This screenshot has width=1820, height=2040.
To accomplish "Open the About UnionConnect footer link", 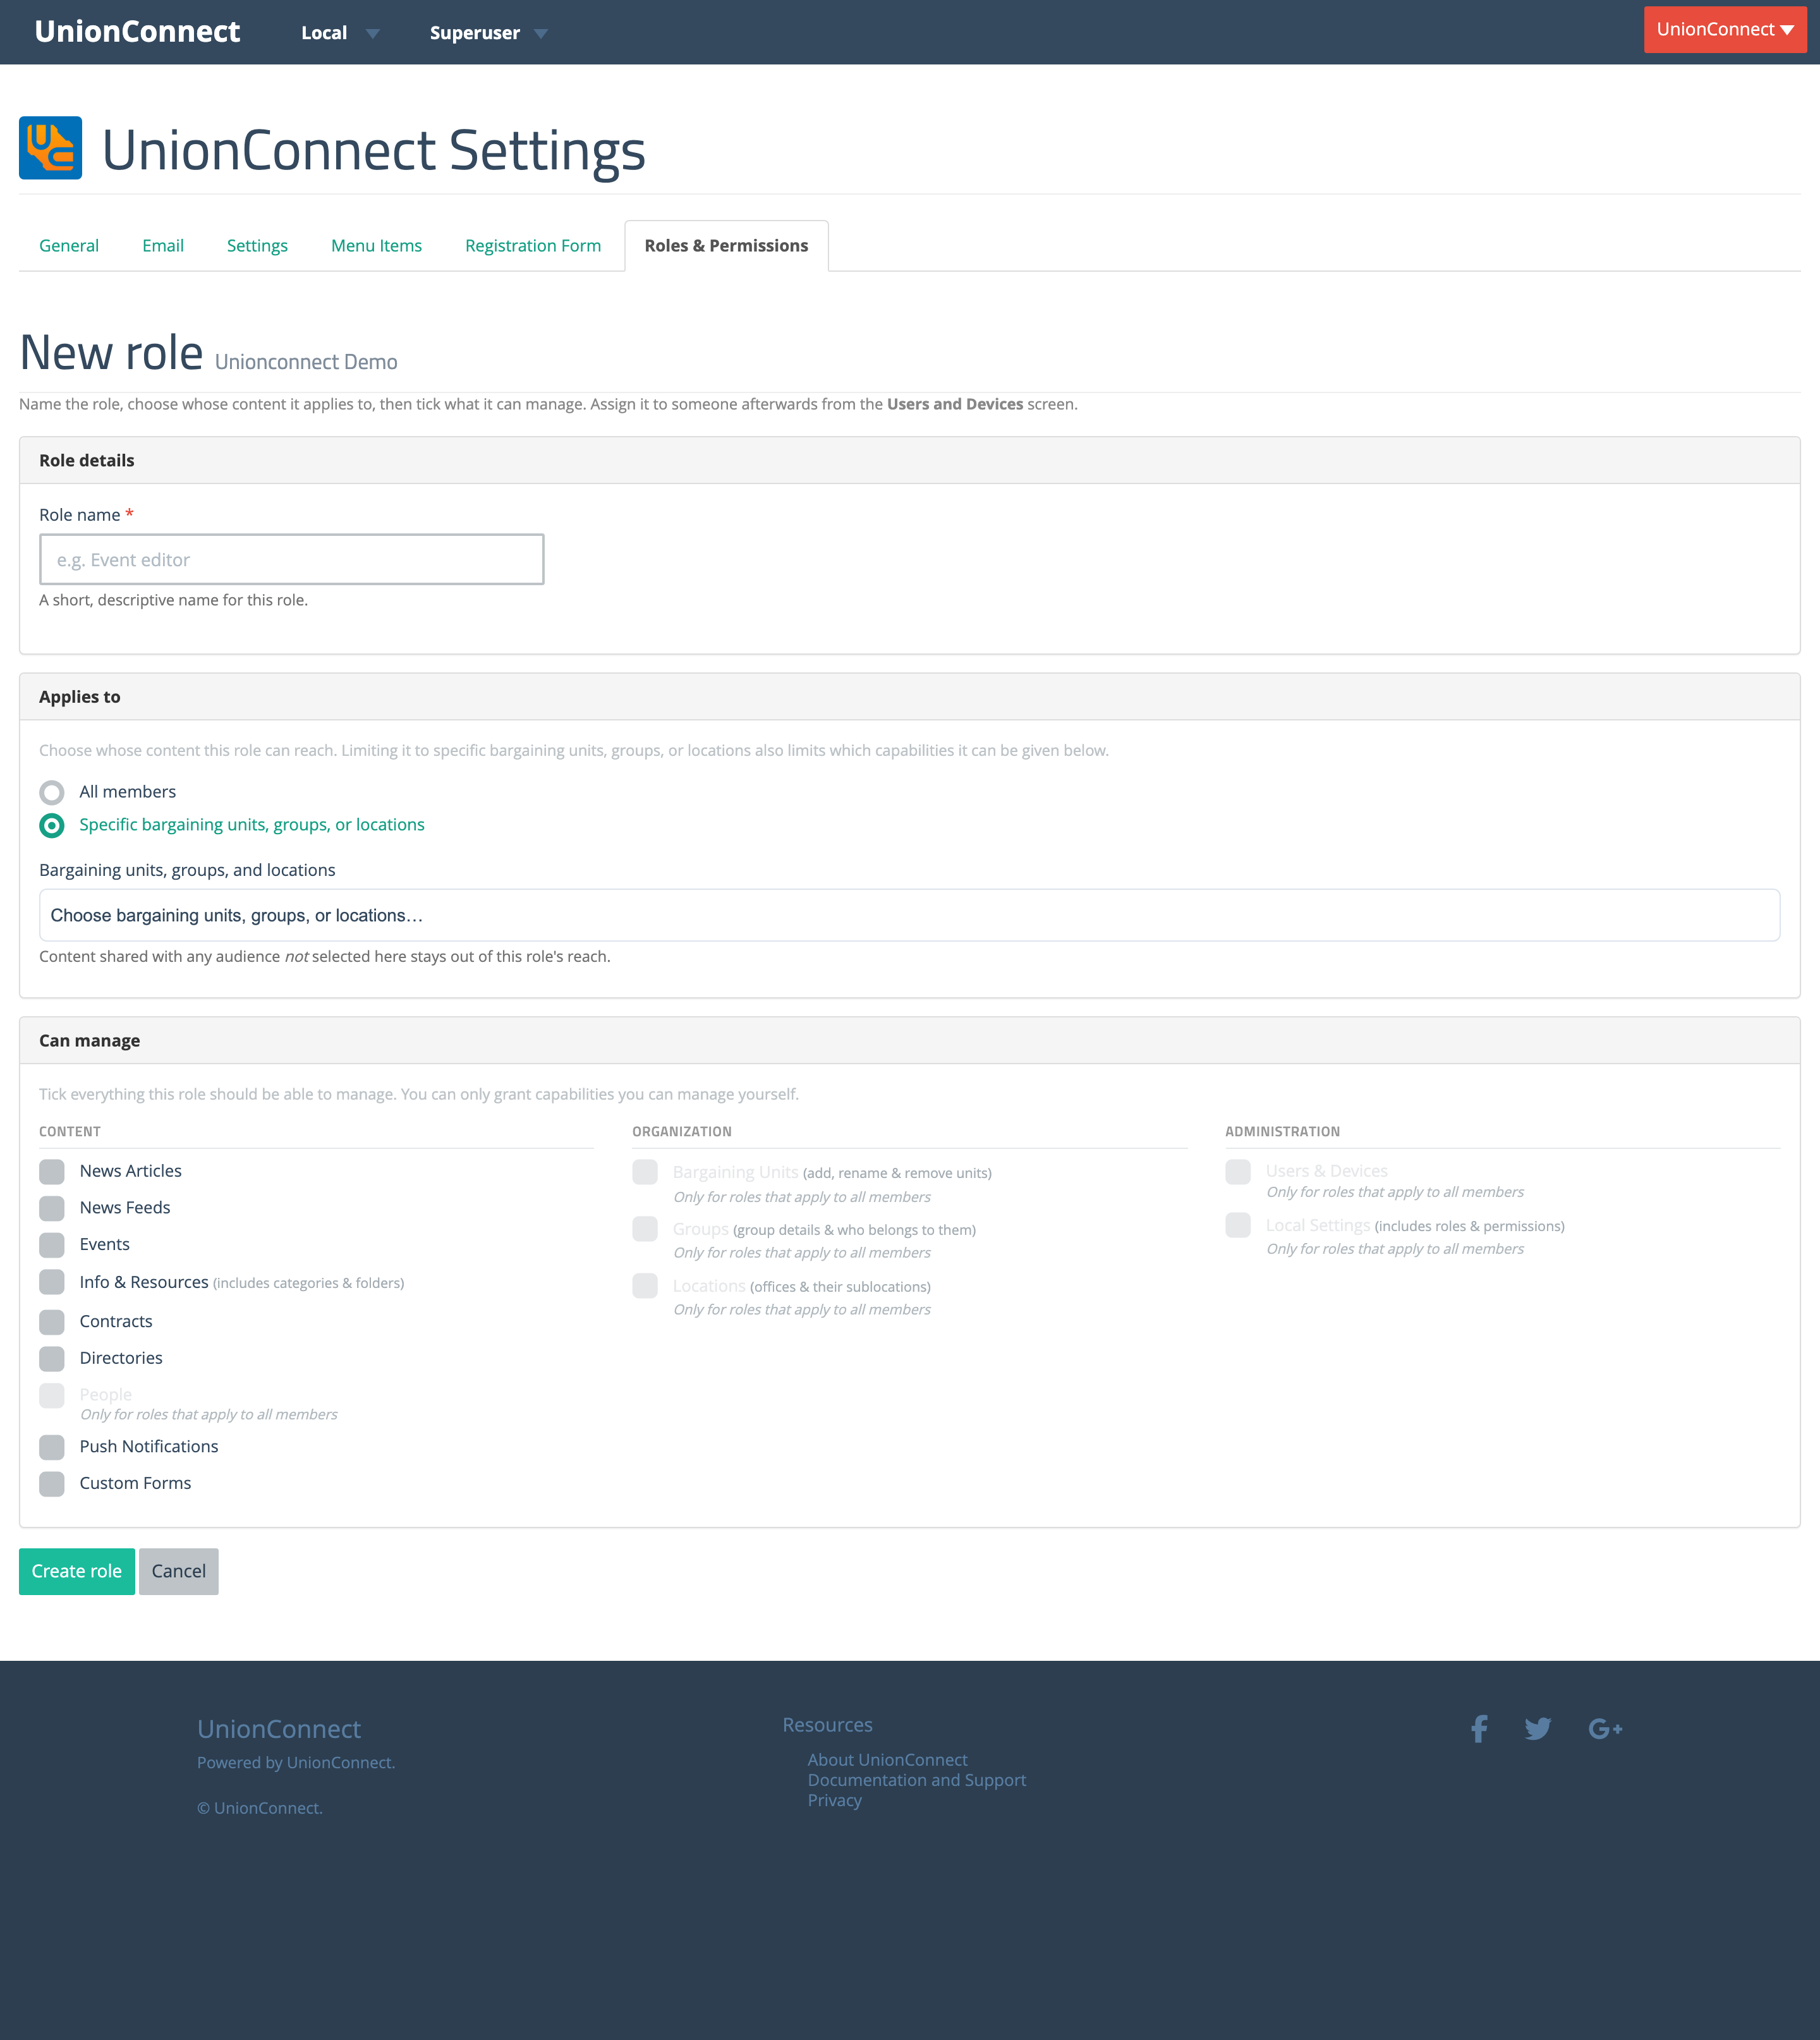I will click(x=887, y=1760).
